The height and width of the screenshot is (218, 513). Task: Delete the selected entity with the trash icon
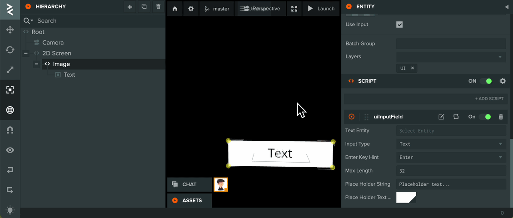pos(158,6)
